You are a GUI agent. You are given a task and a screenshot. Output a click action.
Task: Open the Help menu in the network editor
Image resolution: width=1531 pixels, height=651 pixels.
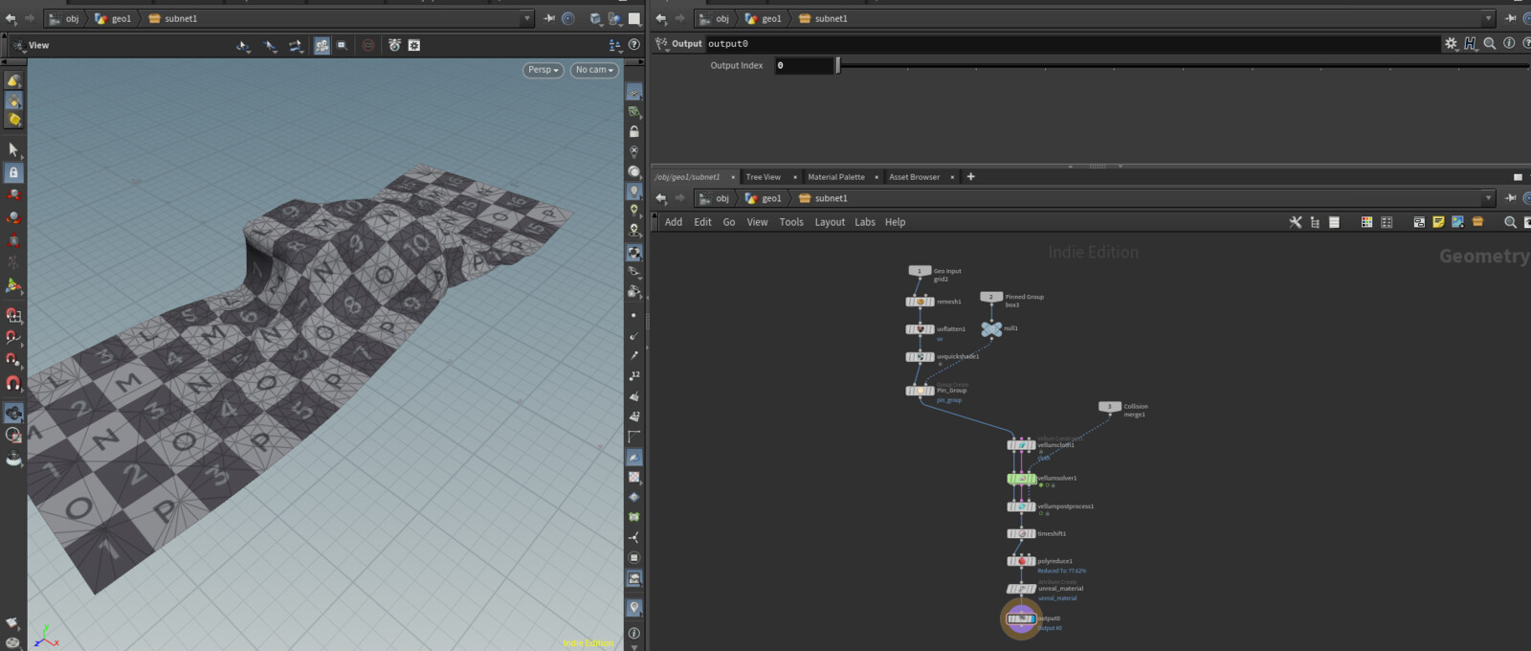click(895, 222)
